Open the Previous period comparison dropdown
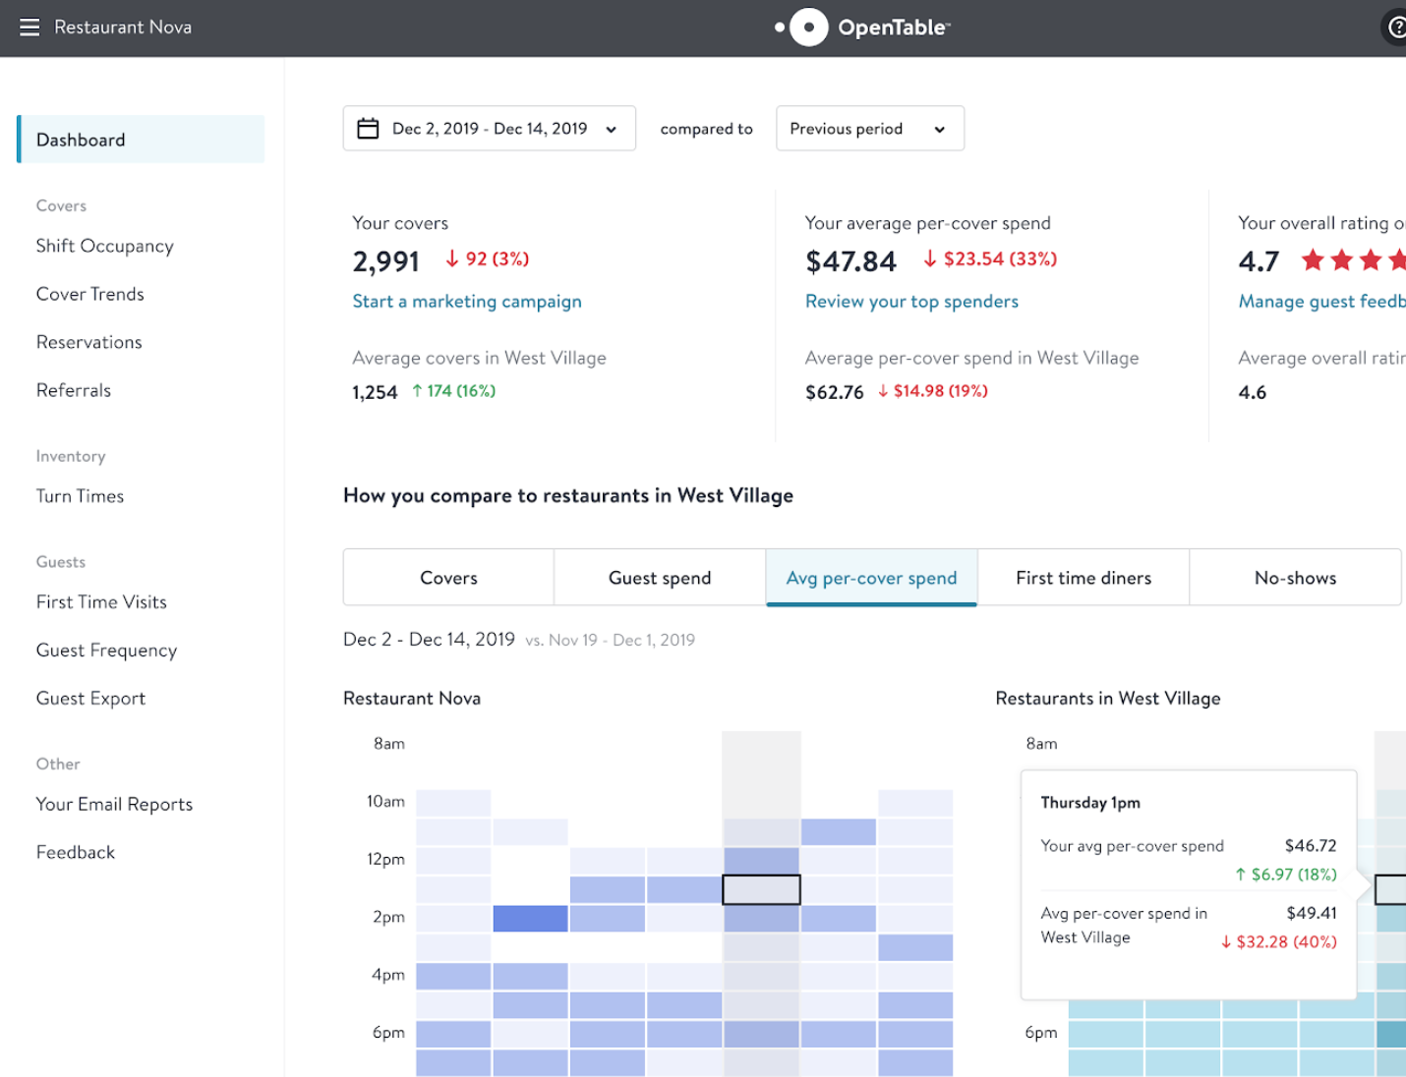Screen dimensions: 1406x1077 pyautogui.click(x=869, y=129)
